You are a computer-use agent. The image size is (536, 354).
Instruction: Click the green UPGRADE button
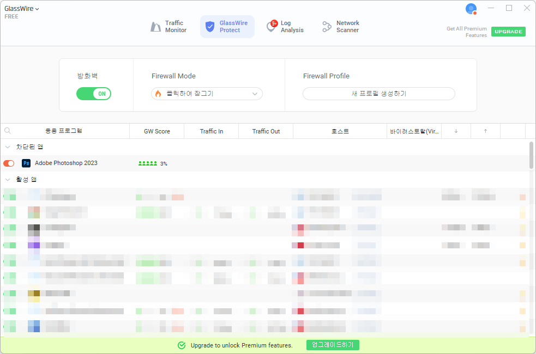508,32
